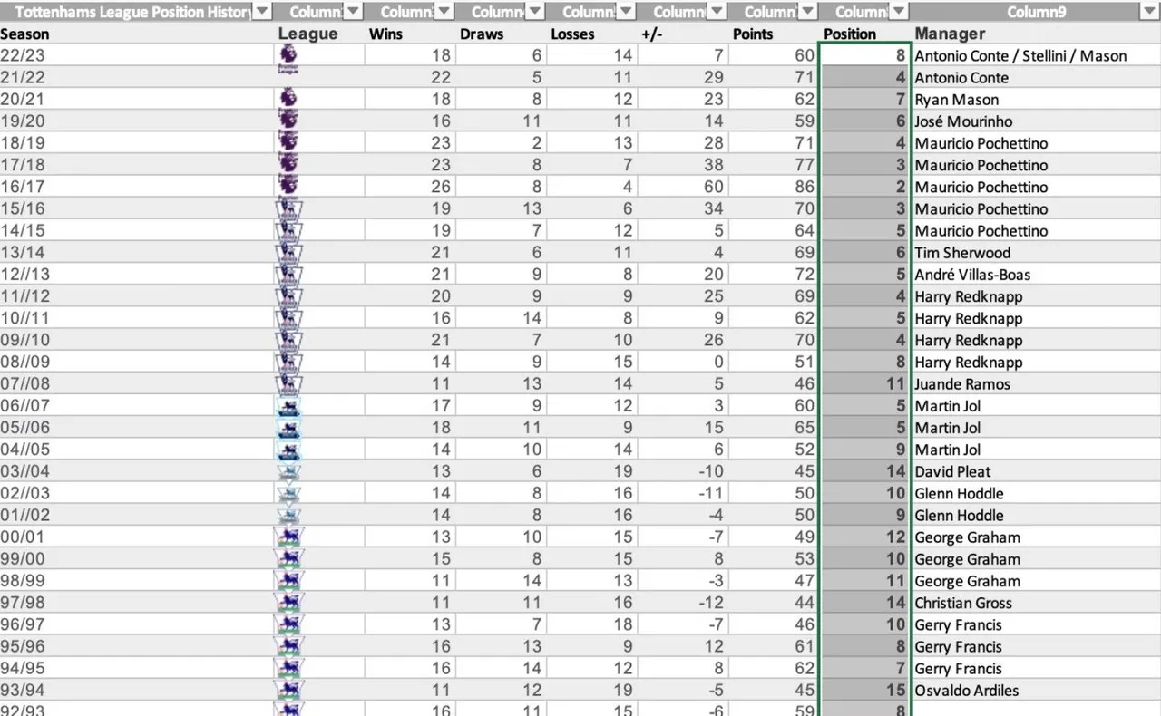The height and width of the screenshot is (716, 1161).
Task: Click the 'Tottenhams League Position History' header cell
Action: [136, 11]
